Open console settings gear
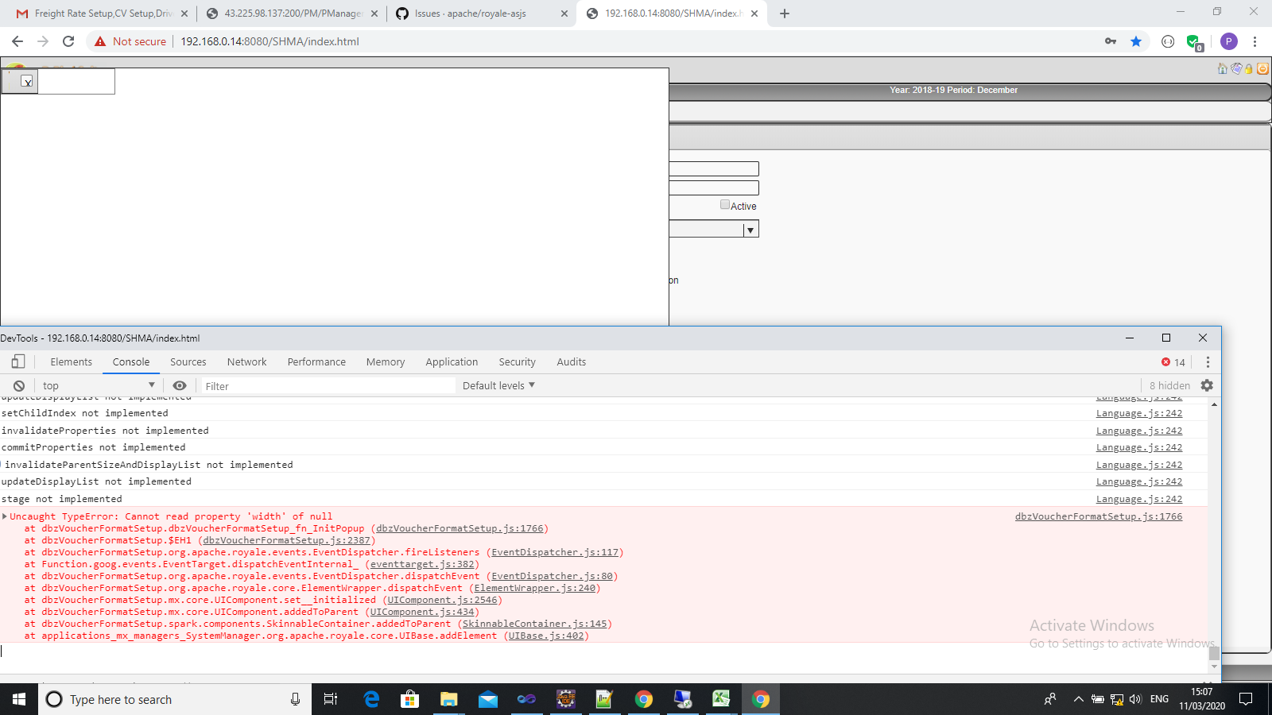This screenshot has width=1272, height=715. click(x=1207, y=385)
